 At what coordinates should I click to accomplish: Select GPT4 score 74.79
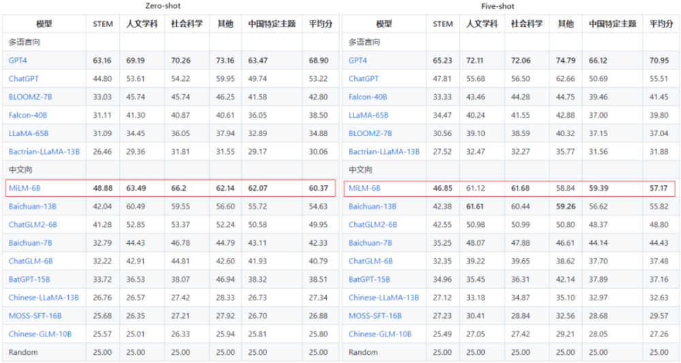(566, 61)
